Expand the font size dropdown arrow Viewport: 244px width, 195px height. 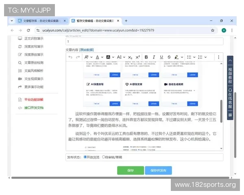91,57
